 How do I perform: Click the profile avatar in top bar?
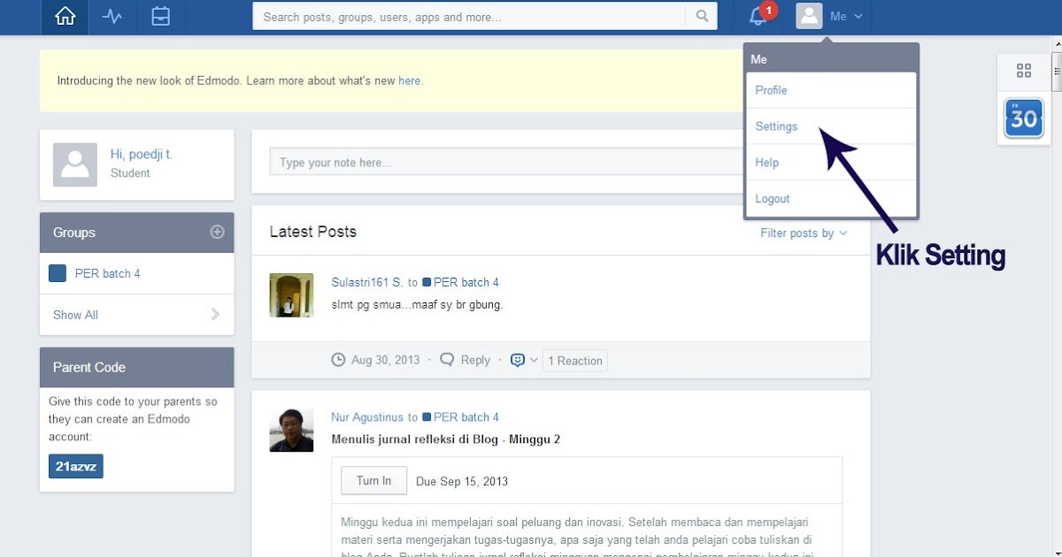click(x=809, y=16)
